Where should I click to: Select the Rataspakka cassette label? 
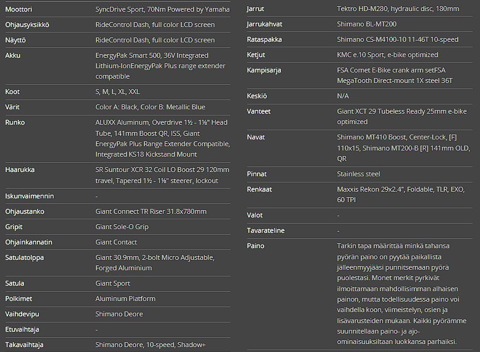pyautogui.click(x=263, y=39)
